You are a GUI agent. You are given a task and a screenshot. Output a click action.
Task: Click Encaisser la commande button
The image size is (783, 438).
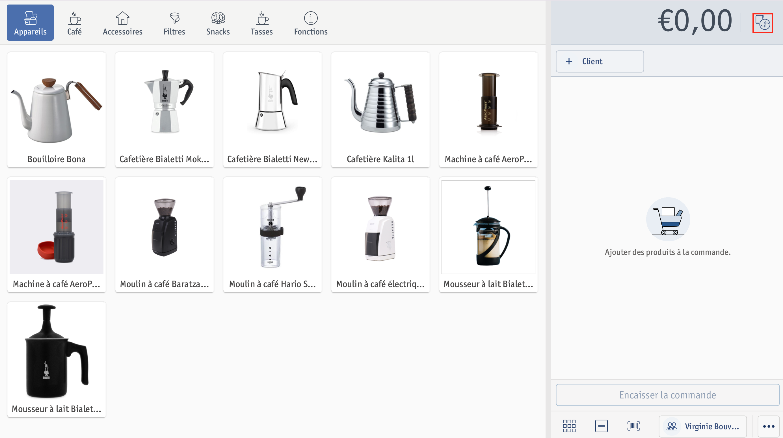pyautogui.click(x=667, y=395)
